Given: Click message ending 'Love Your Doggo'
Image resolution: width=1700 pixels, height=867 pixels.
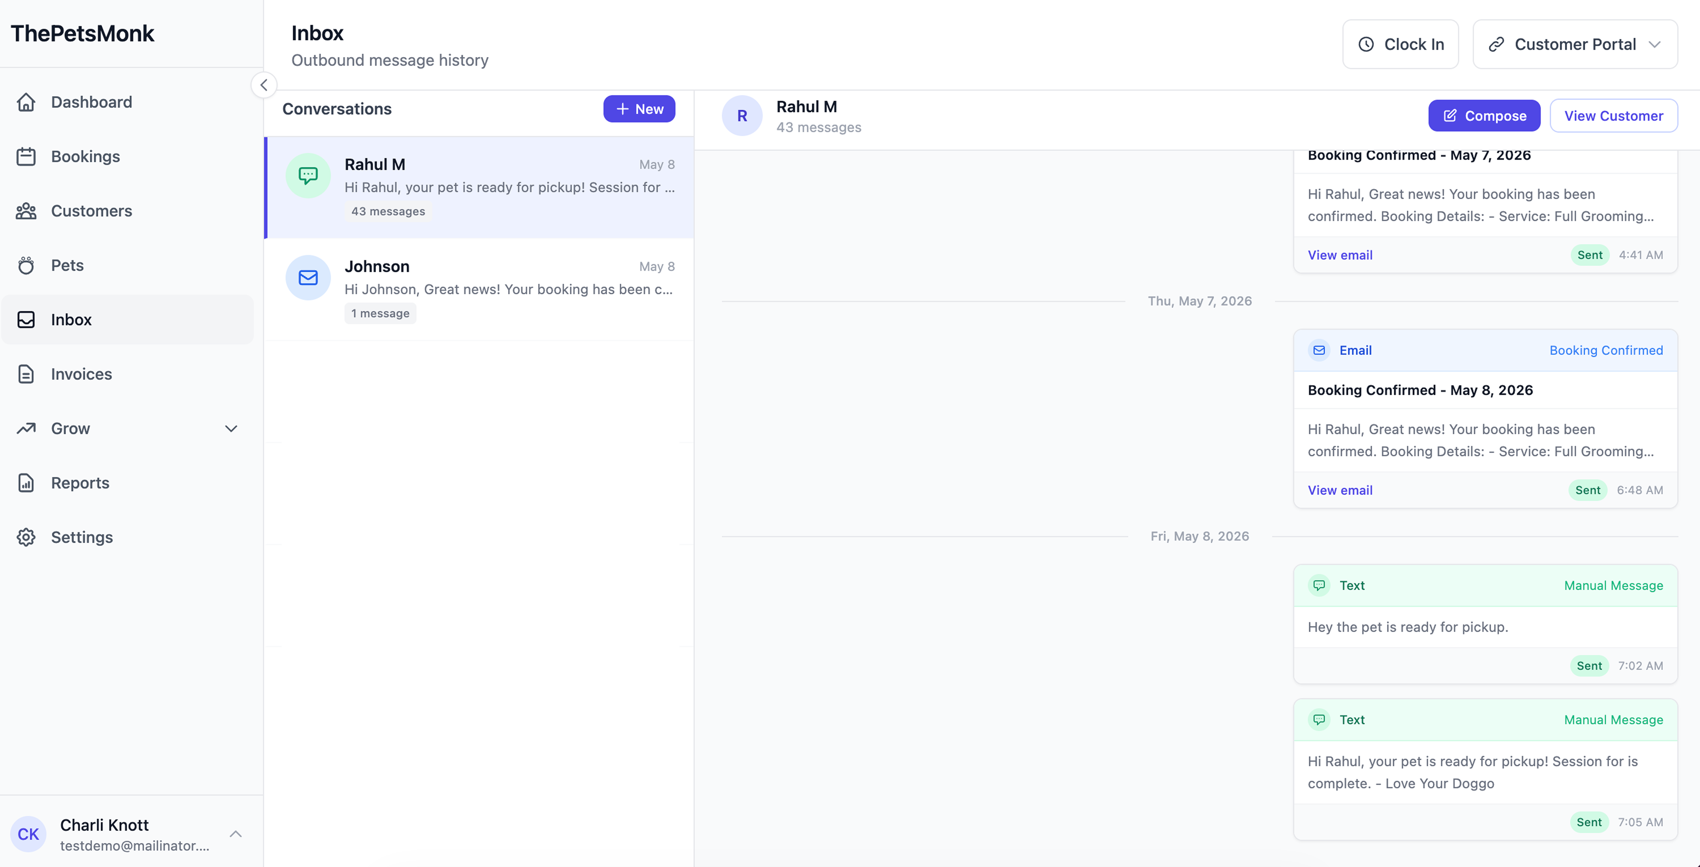Looking at the screenshot, I should click(1473, 773).
